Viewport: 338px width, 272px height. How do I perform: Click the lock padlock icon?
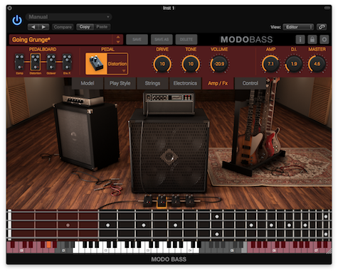(312, 39)
